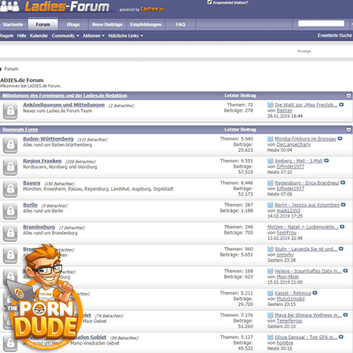Go to last post arrow after Berlin - Jessica aus Kolumbien
This screenshot has width=353, height=353.
point(343,205)
